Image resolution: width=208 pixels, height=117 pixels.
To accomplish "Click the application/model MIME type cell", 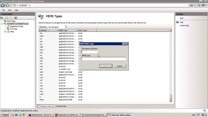I will click(66, 100).
